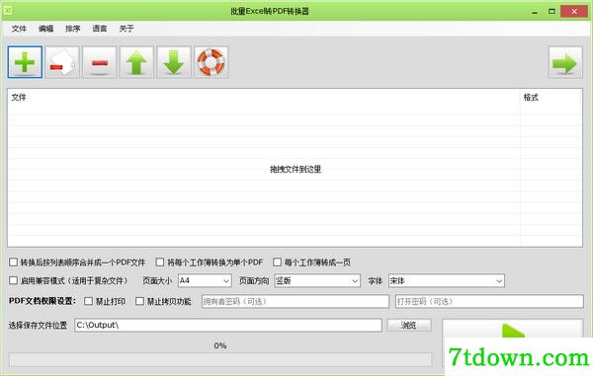593x376 pixels.
Task: Click the open password input field
Action: [489, 301]
